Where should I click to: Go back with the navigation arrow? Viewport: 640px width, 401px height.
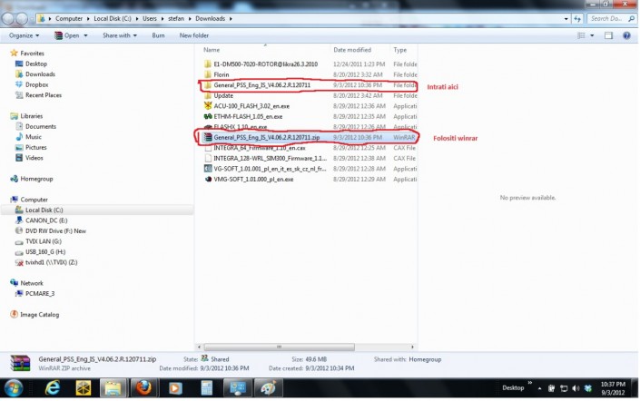pyautogui.click(x=11, y=17)
